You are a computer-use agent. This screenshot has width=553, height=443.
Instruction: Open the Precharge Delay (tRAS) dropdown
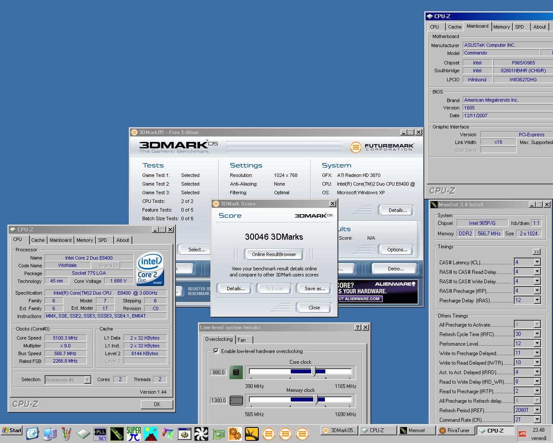click(537, 300)
